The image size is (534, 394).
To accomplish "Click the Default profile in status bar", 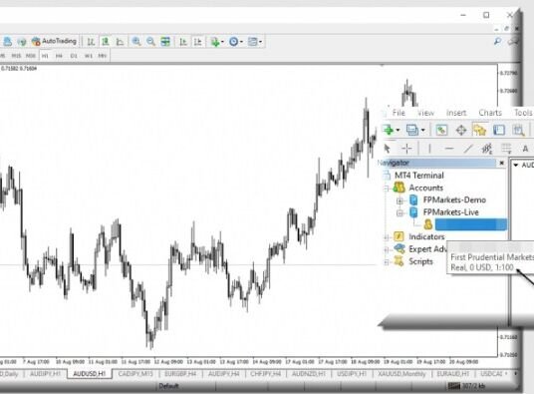I will coord(168,386).
